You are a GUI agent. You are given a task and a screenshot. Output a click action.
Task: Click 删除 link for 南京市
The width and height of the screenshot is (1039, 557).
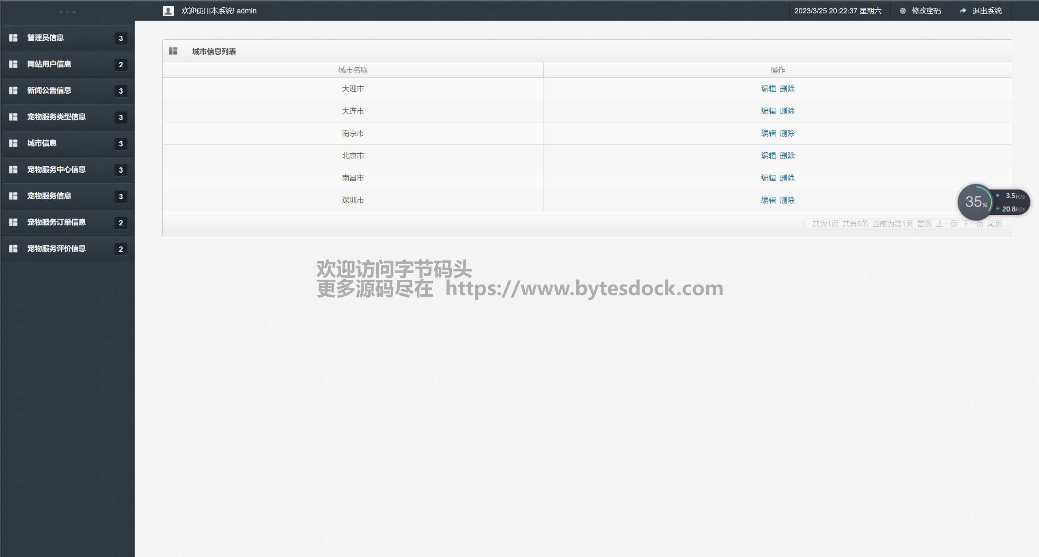coord(787,133)
